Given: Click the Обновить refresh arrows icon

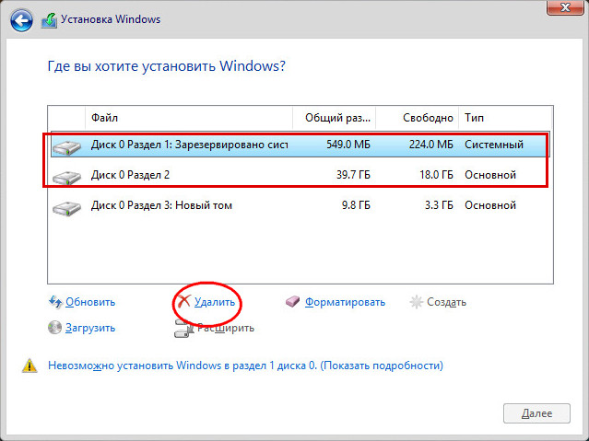Looking at the screenshot, I should [x=55, y=302].
